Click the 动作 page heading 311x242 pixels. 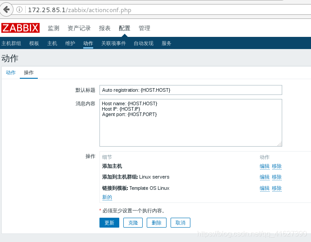[10, 58]
